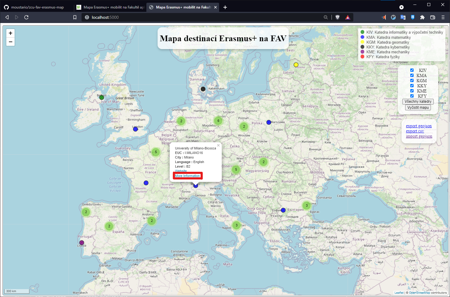Click the yellow marker in Latvia
The height and width of the screenshot is (297, 450).
(296, 65)
